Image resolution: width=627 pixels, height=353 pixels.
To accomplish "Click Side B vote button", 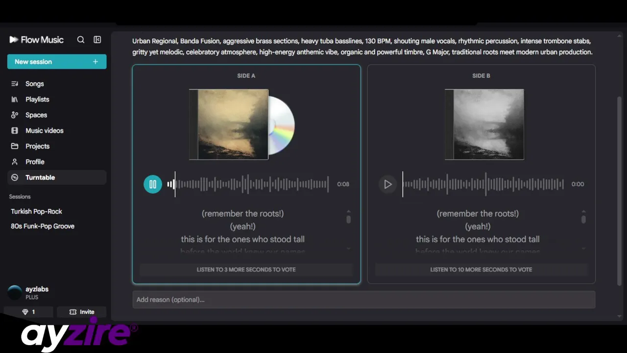I will 481,270.
